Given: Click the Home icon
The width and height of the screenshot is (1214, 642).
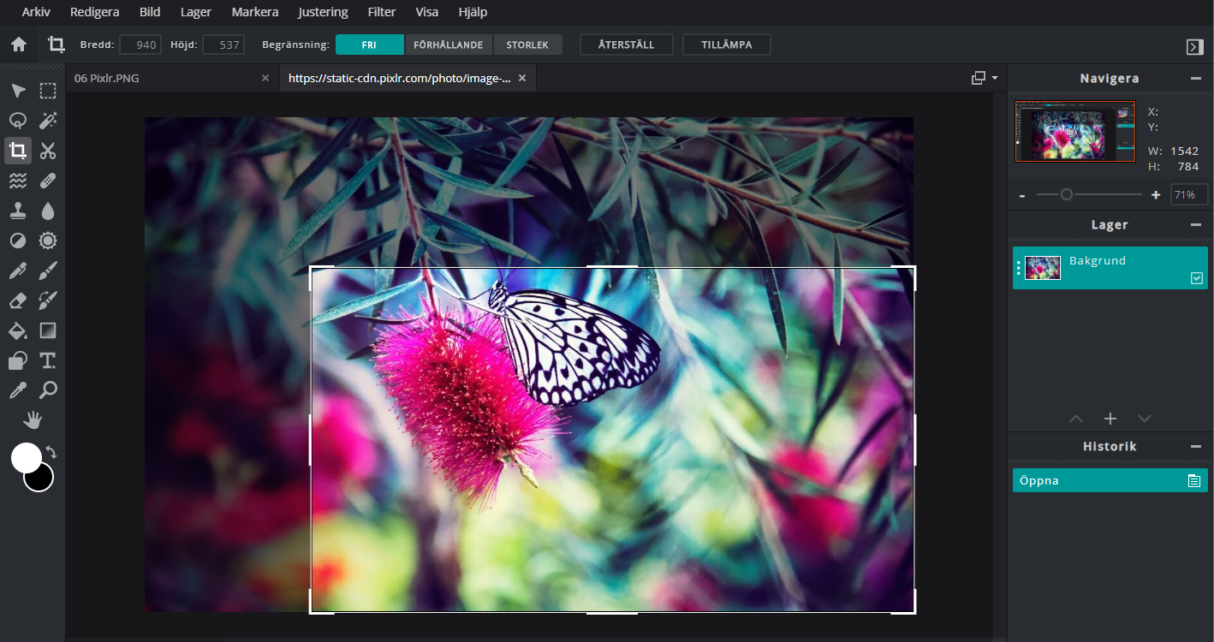Looking at the screenshot, I should (x=18, y=45).
